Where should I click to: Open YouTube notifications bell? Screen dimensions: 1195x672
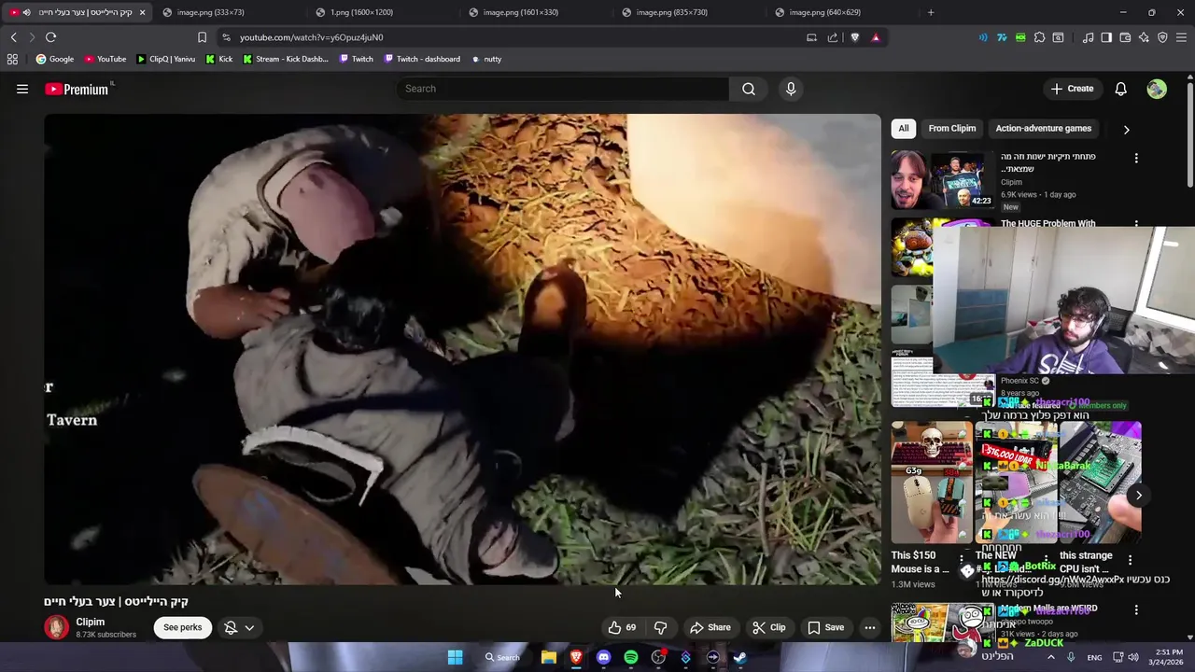tap(1120, 89)
